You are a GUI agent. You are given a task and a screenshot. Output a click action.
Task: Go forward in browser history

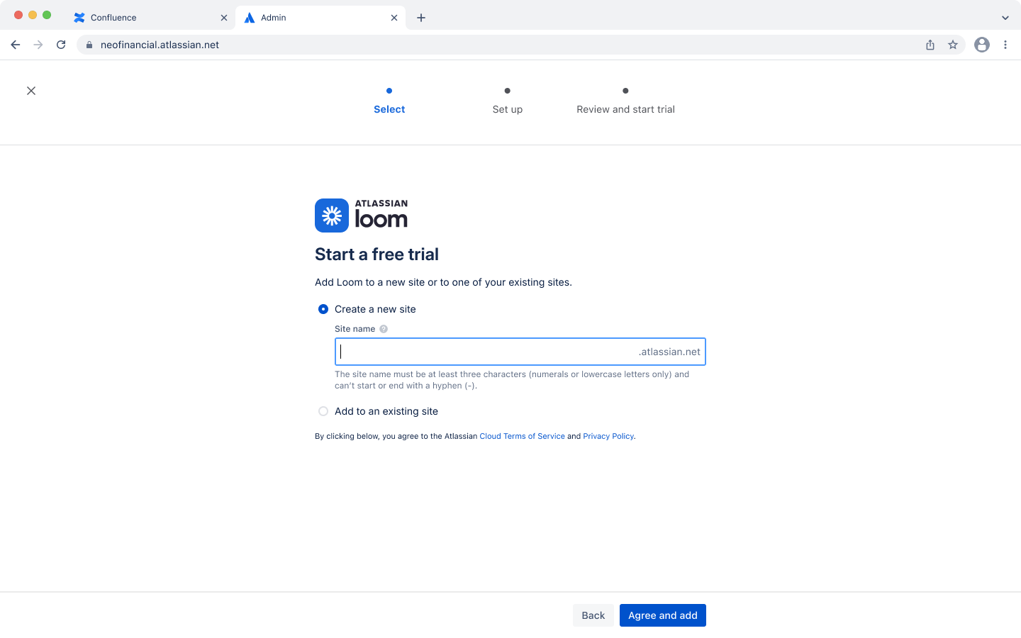[38, 45]
